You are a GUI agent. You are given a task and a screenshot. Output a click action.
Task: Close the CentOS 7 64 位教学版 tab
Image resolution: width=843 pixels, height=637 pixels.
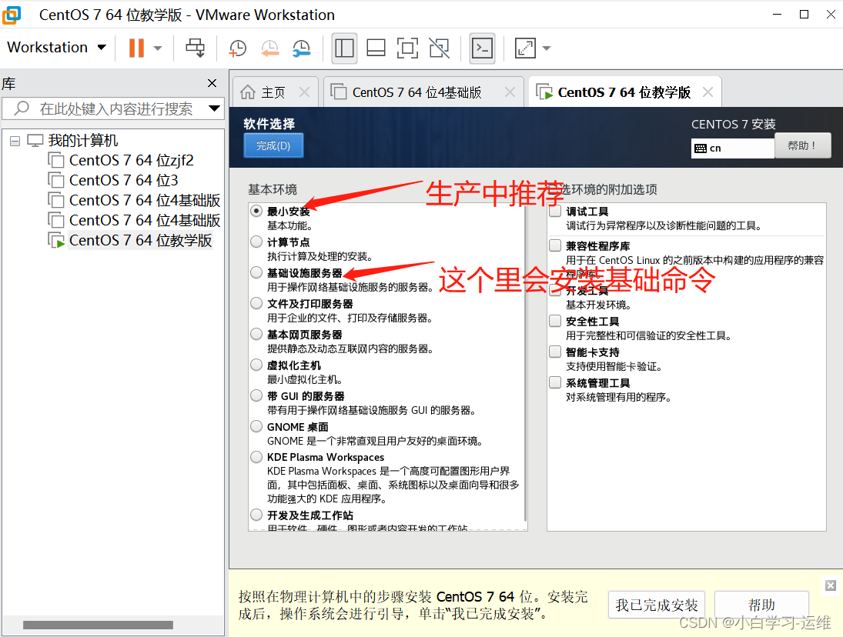708,92
